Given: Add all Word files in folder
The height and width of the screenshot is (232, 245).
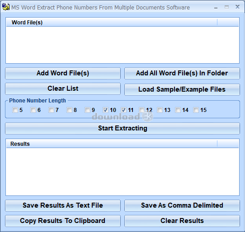Looking at the screenshot, I should [x=182, y=73].
